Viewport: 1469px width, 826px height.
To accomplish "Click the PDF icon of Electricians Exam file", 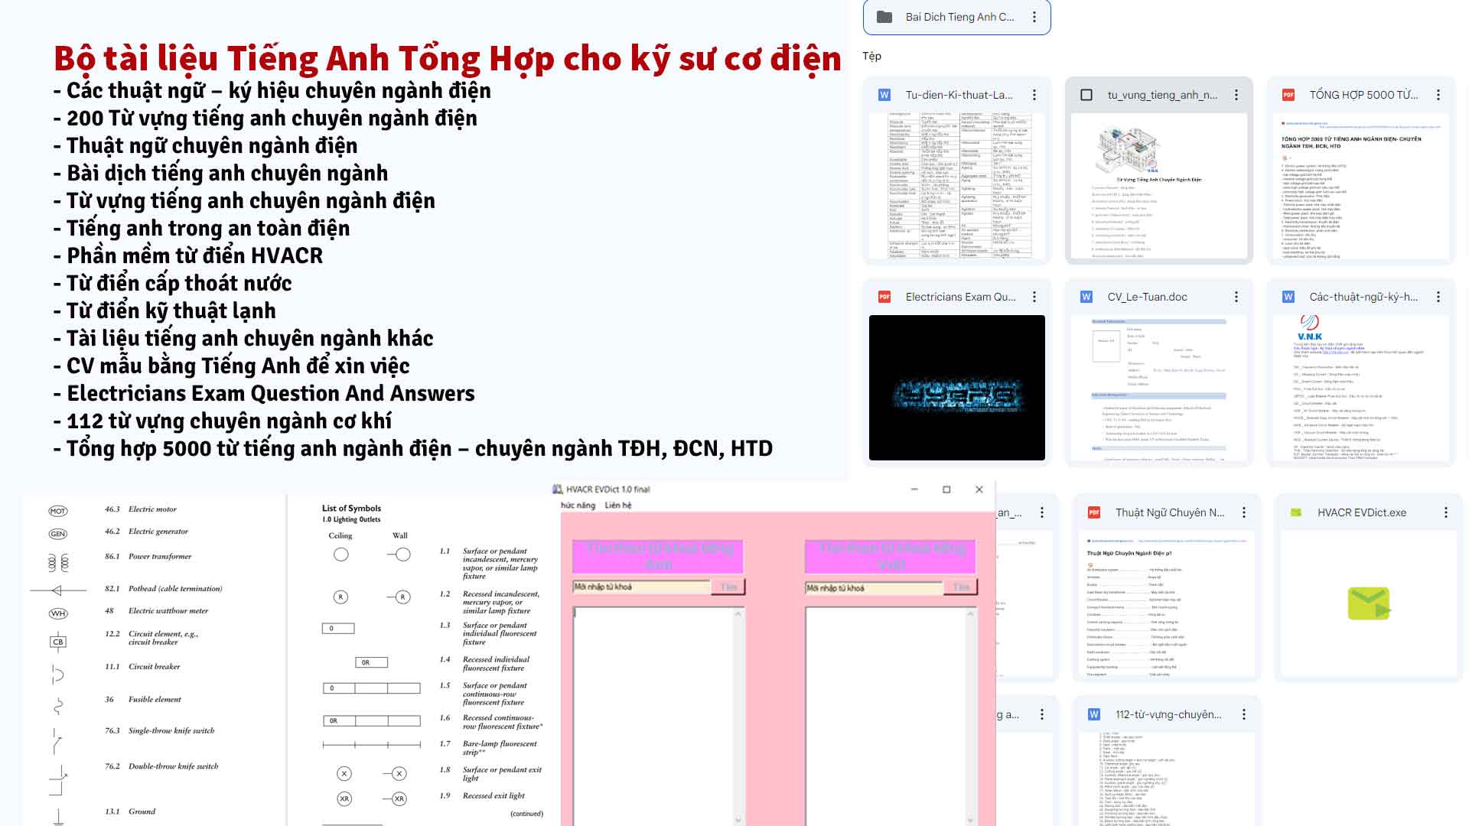I will coord(884,297).
